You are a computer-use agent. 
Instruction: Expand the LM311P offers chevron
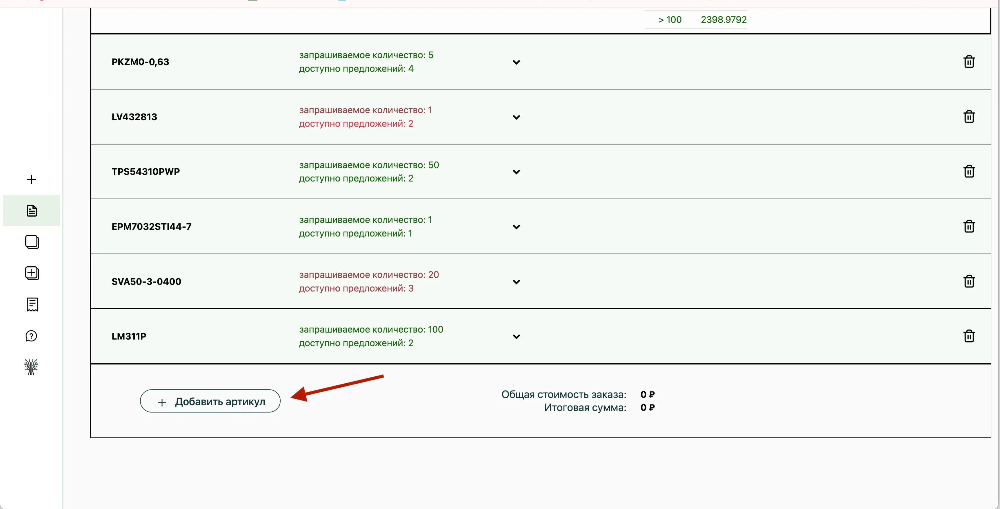516,337
